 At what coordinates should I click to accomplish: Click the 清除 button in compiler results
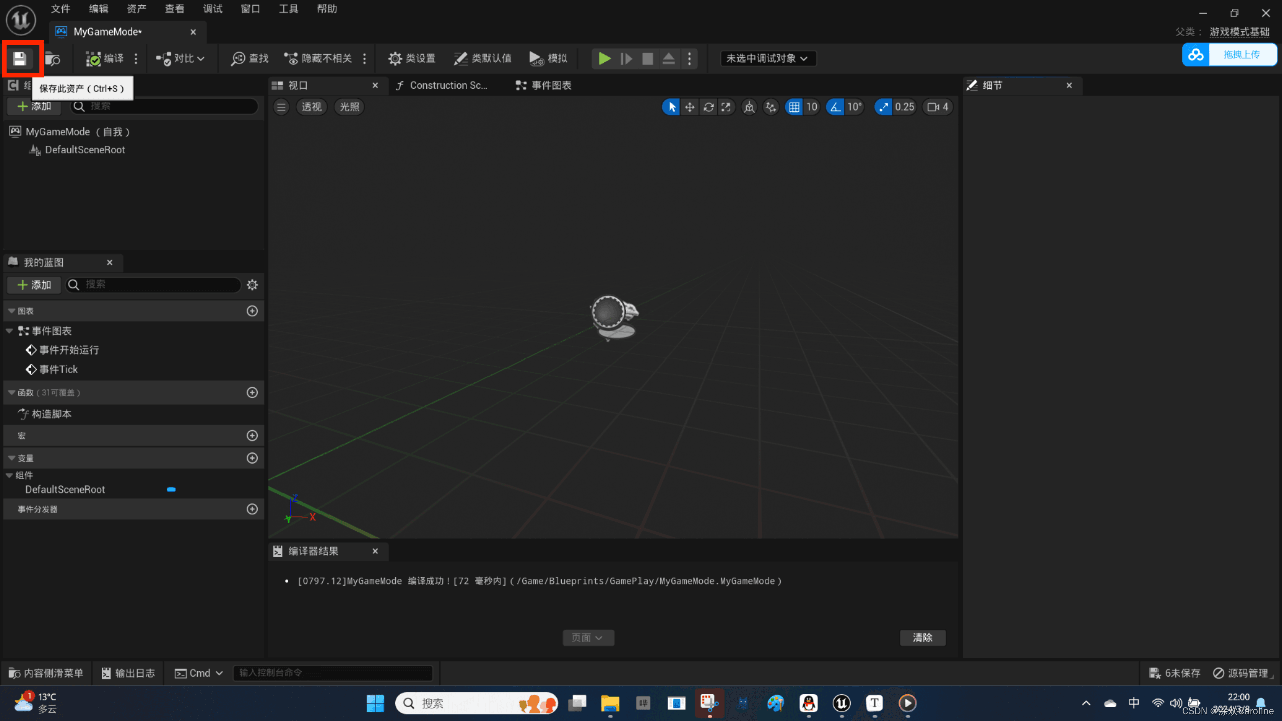pyautogui.click(x=922, y=637)
